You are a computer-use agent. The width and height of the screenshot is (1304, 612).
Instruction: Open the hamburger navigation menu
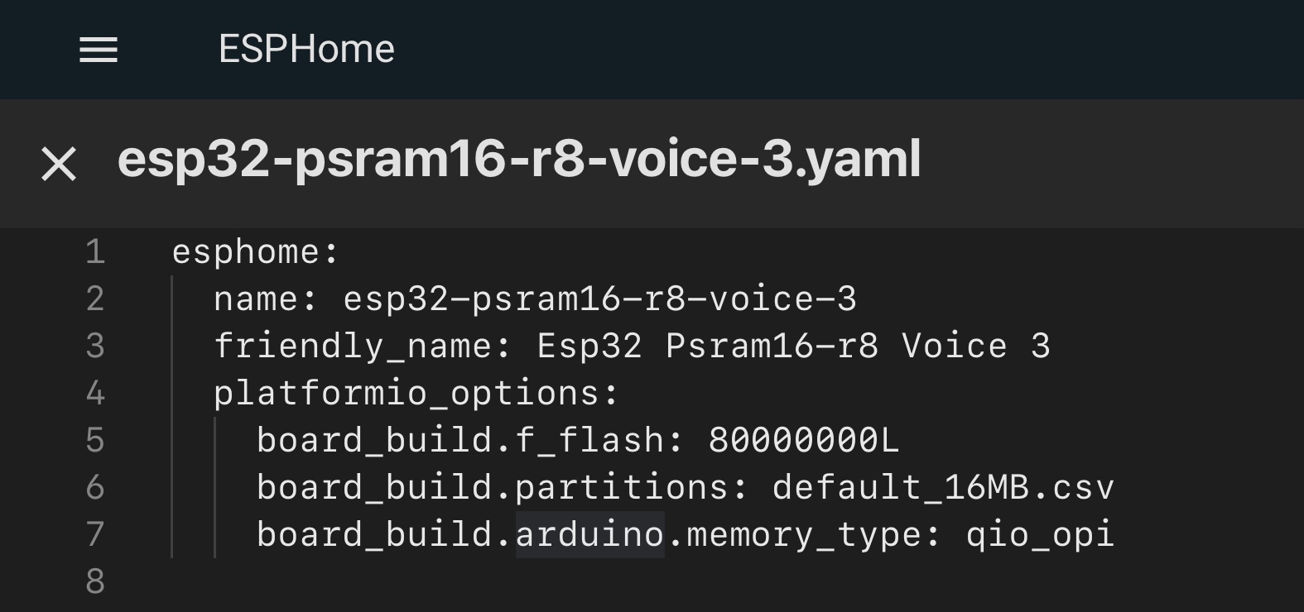coord(99,50)
